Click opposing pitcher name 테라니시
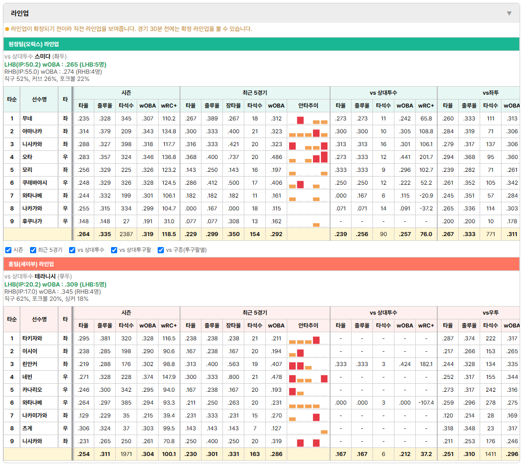 [x=45, y=277]
